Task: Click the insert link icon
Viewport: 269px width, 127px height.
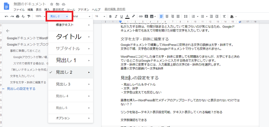Action: pyautogui.click(x=141, y=16)
